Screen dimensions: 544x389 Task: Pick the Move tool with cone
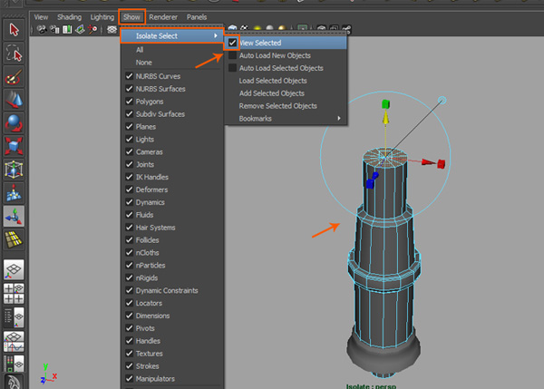15,100
